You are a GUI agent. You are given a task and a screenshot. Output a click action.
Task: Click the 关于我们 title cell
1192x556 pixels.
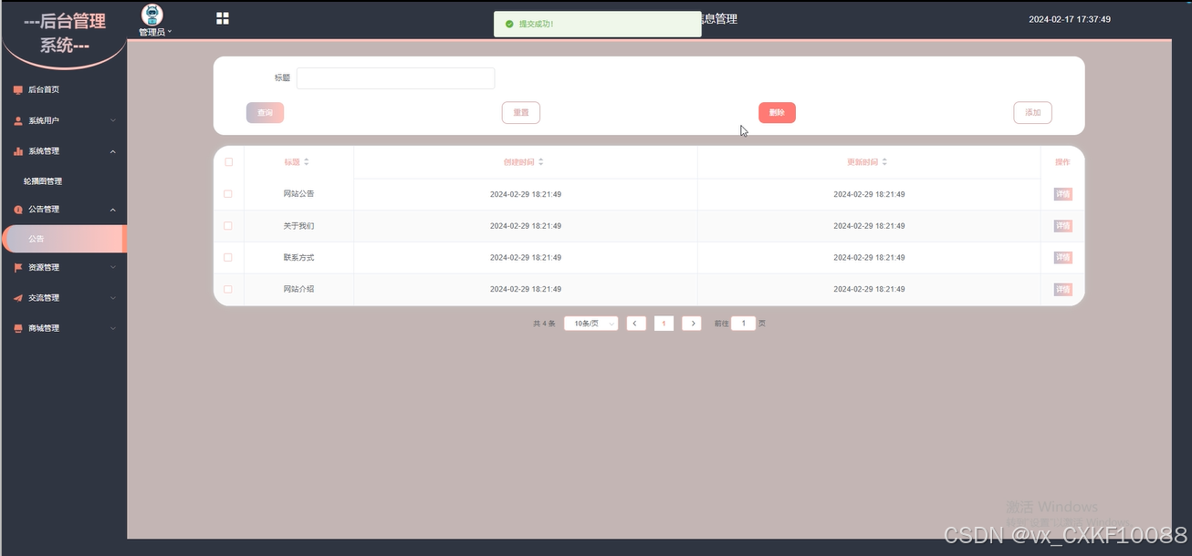coord(298,226)
